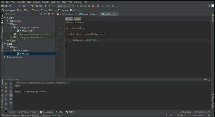Click the Help question mark icon

[x=118, y=6]
